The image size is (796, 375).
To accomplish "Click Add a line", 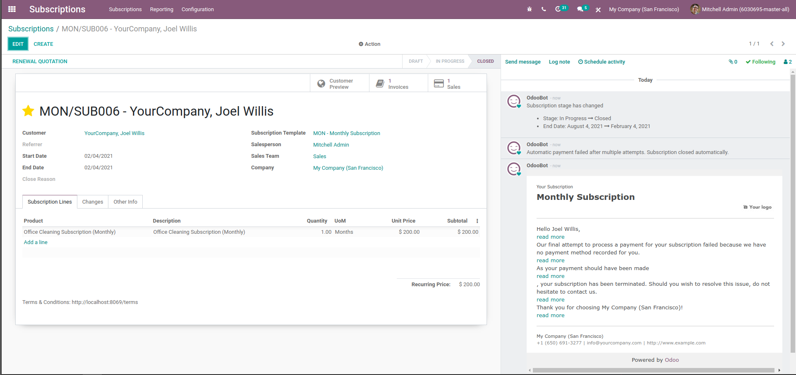I will 36,242.
